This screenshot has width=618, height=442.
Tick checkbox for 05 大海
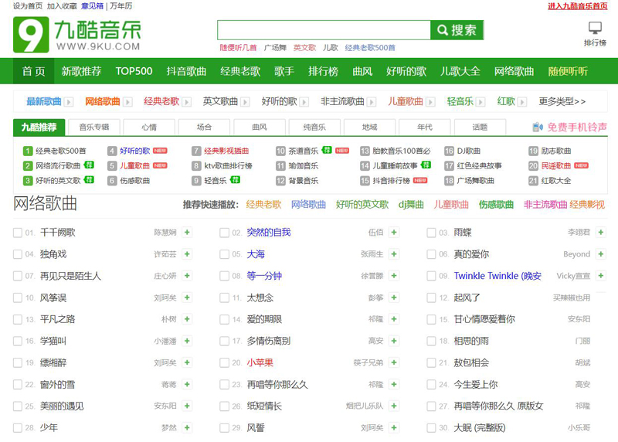(224, 254)
